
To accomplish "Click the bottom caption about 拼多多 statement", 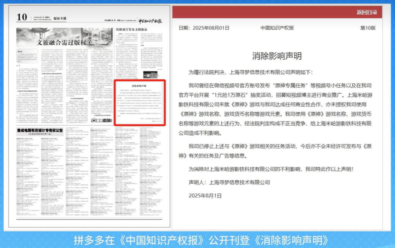I will (x=201, y=240).
